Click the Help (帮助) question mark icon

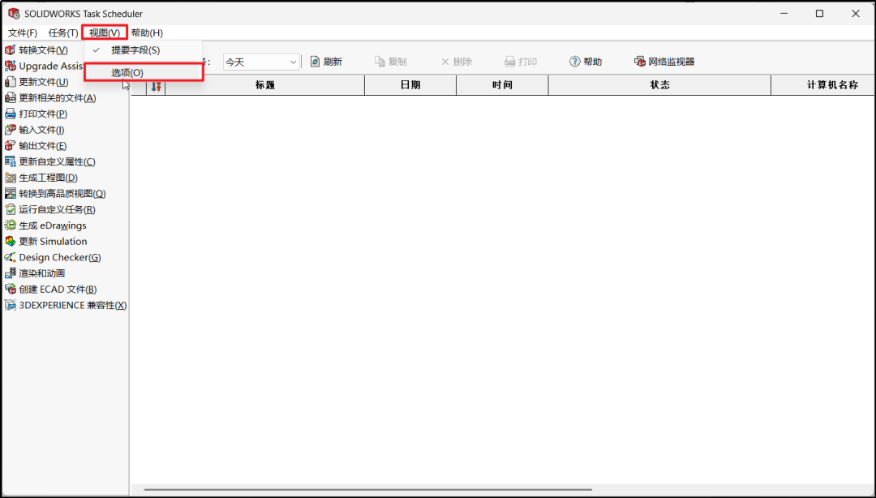click(574, 62)
